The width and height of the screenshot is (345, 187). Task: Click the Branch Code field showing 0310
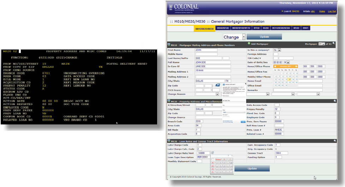point(199,121)
